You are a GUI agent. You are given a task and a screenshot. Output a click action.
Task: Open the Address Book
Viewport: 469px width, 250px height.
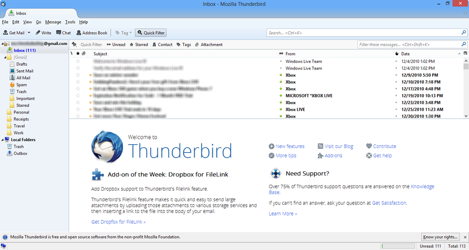[x=92, y=33]
